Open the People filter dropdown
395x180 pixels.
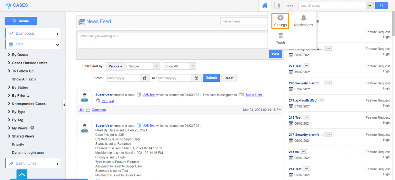[115, 66]
